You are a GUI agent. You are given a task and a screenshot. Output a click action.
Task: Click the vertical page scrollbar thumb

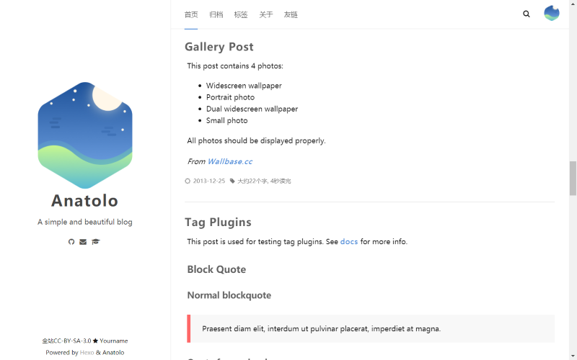click(573, 178)
